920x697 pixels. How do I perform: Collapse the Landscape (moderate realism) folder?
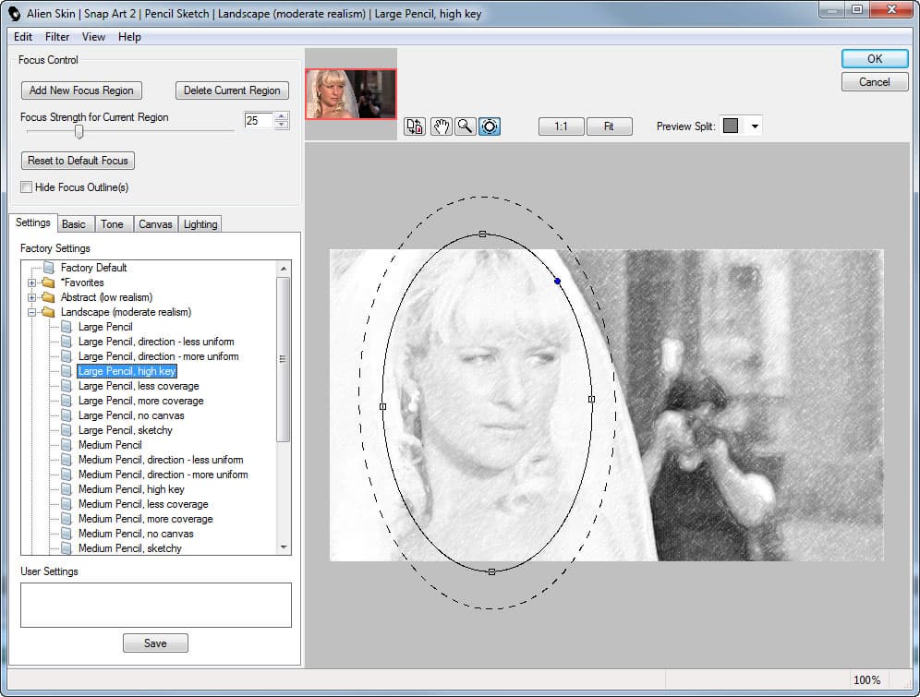click(x=31, y=312)
